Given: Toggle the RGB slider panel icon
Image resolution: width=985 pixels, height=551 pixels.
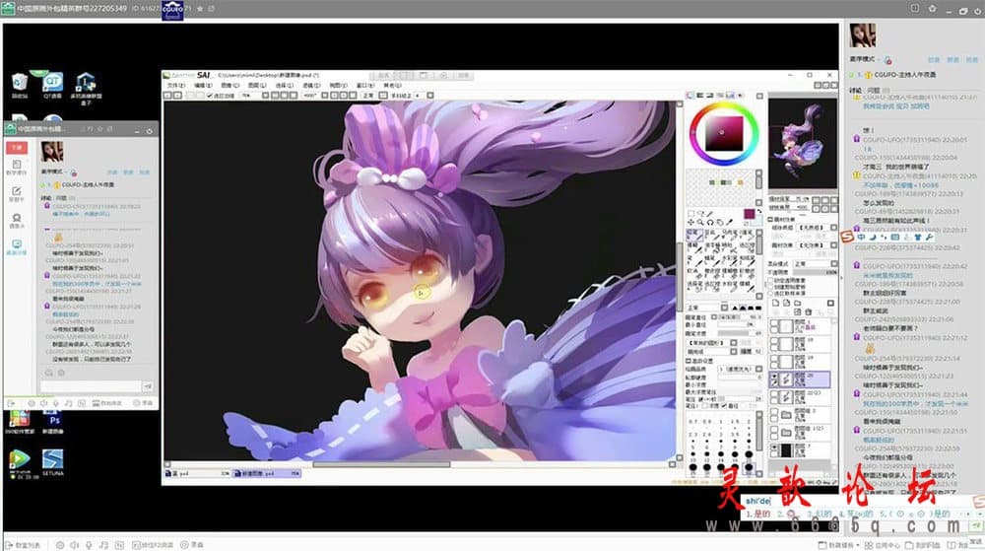Looking at the screenshot, I should (x=699, y=95).
